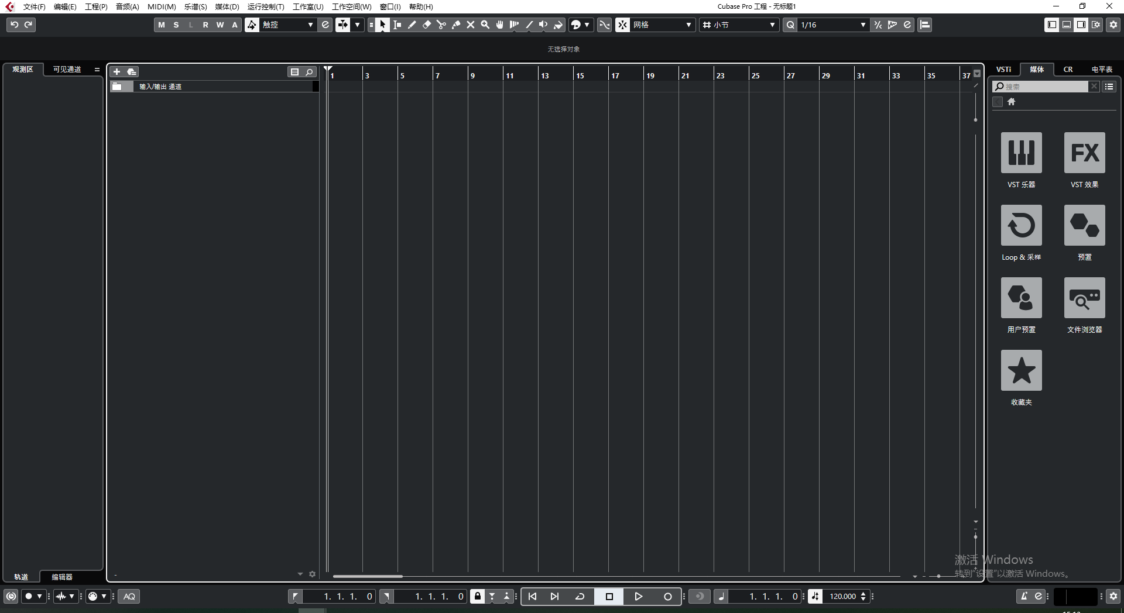
Task: Open the 工作室(U) menu
Action: pyautogui.click(x=308, y=7)
